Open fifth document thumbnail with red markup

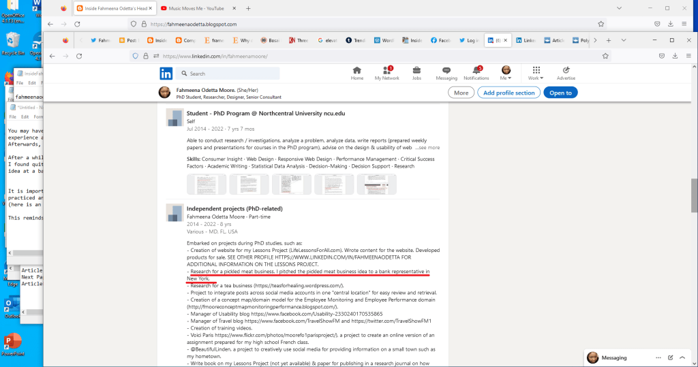tap(376, 184)
